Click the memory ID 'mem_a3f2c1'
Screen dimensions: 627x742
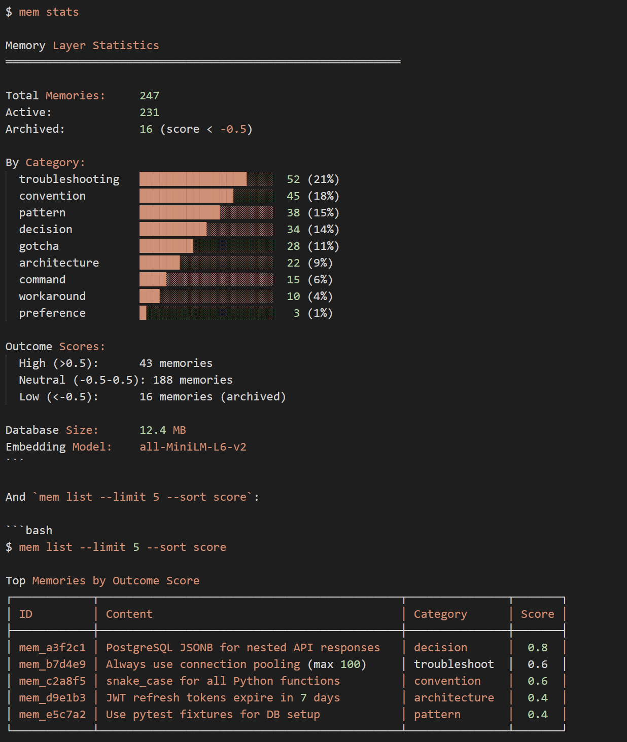(52, 647)
